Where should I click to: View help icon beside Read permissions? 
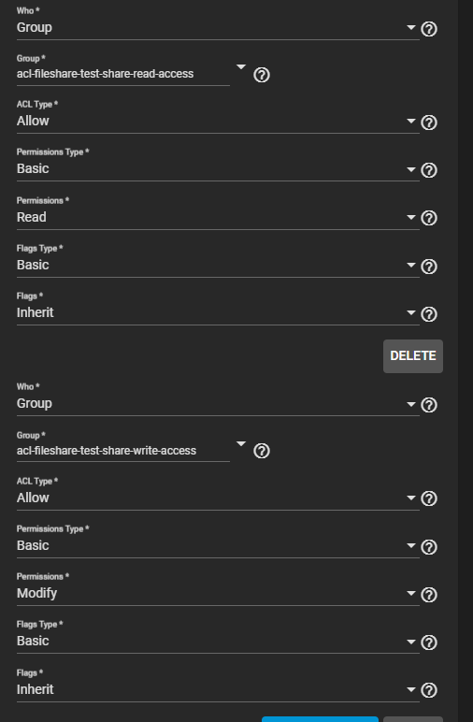click(x=429, y=218)
